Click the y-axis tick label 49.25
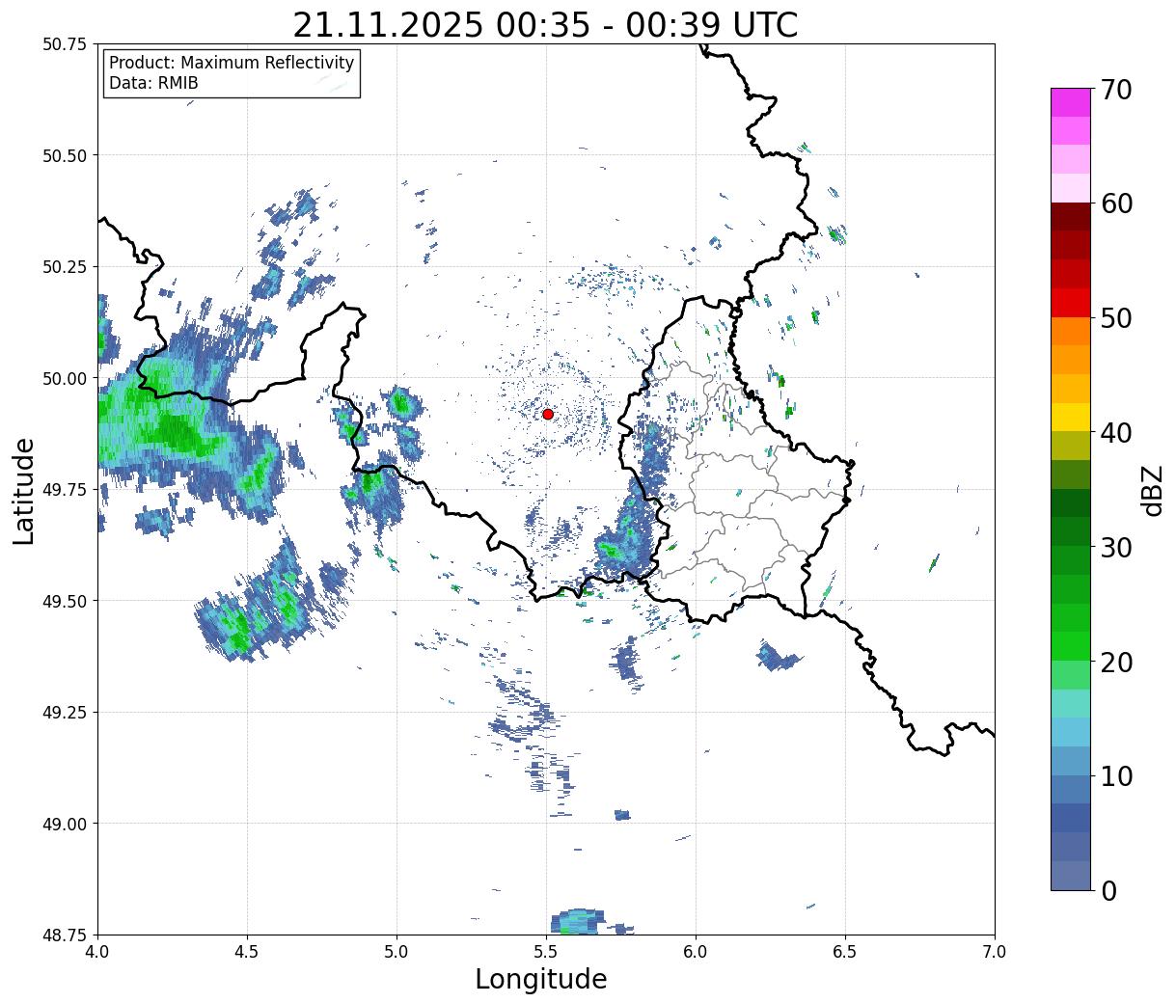The height and width of the screenshot is (1003, 1176). pos(65,713)
